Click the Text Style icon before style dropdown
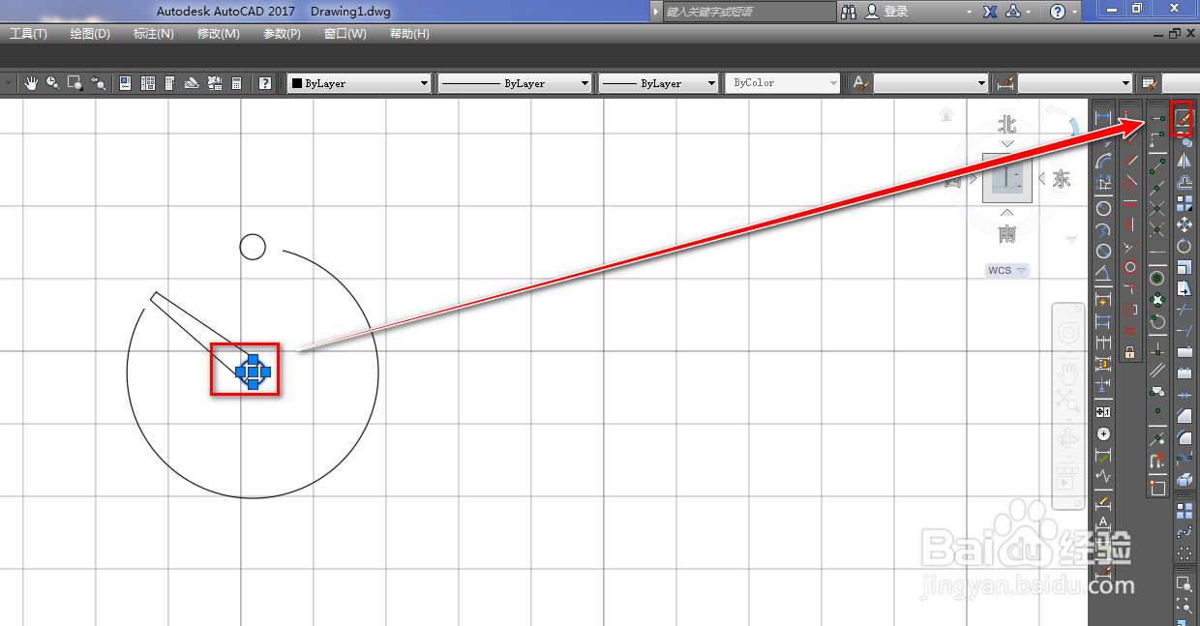 click(860, 83)
